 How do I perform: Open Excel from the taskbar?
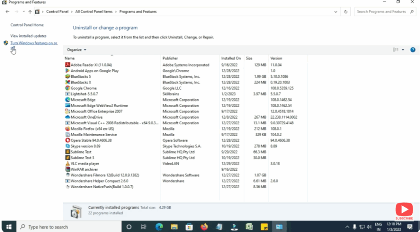tap(249, 227)
